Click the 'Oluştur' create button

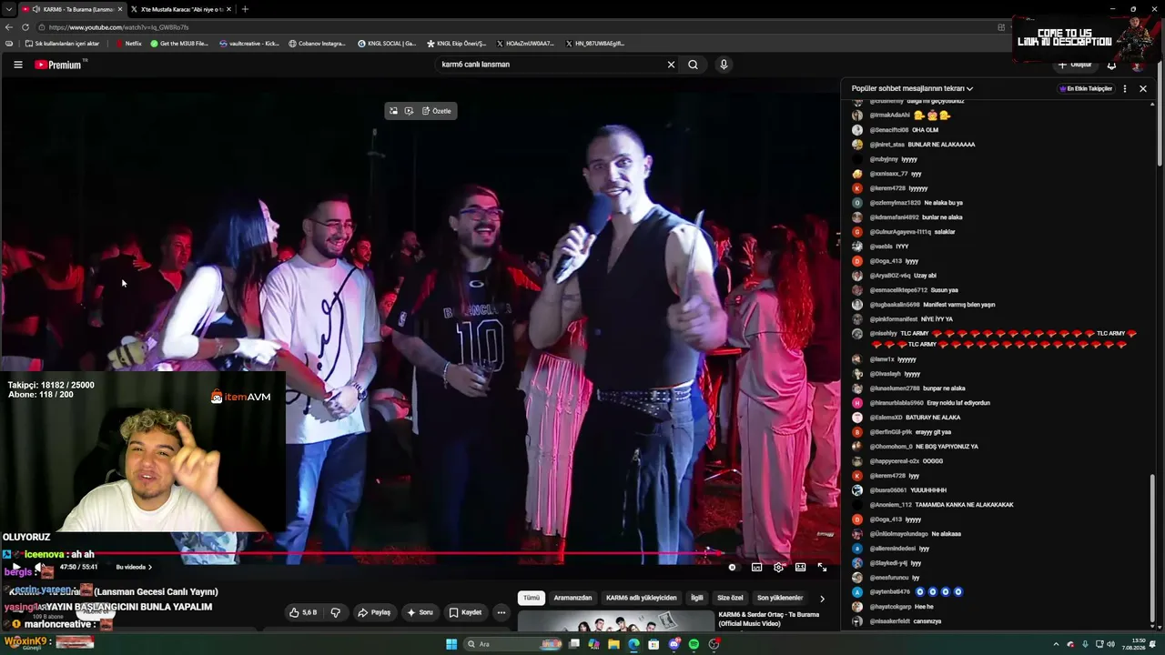click(x=1075, y=65)
